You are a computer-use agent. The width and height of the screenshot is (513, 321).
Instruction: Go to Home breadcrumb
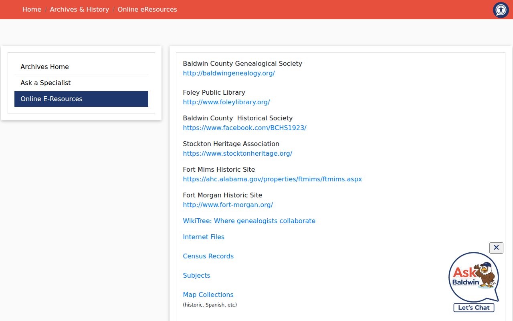coord(32,9)
